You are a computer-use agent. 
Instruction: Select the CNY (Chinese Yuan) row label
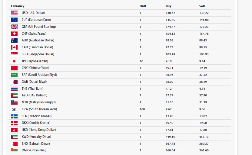pyautogui.click(x=35, y=68)
